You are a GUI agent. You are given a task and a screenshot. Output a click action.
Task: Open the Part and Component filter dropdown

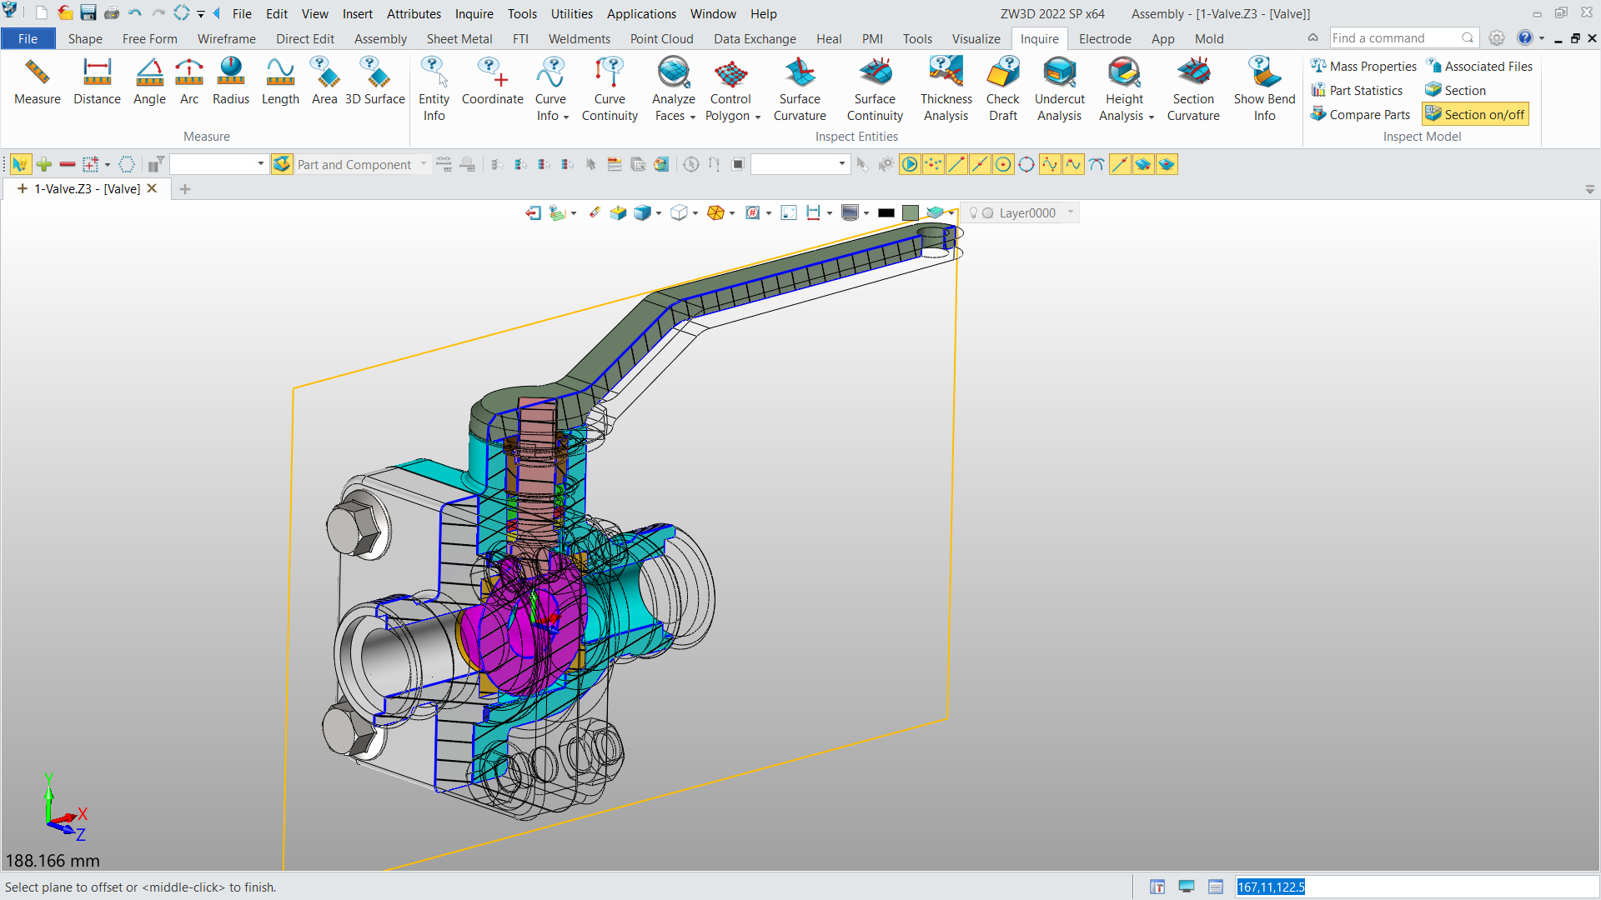point(424,164)
